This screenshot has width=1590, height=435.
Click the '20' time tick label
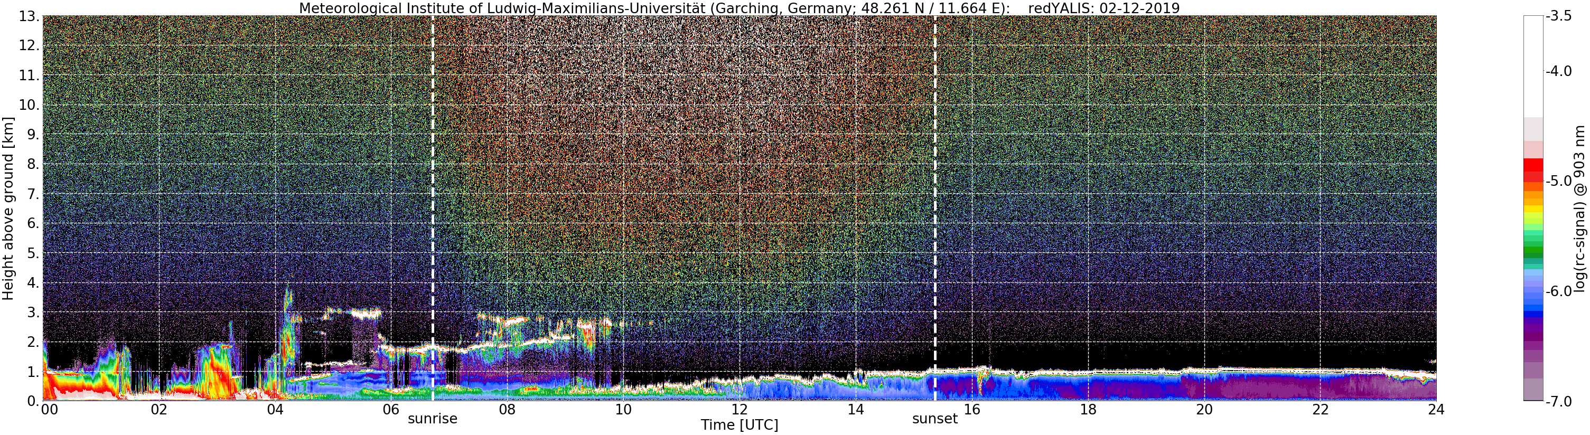[x=1204, y=409]
